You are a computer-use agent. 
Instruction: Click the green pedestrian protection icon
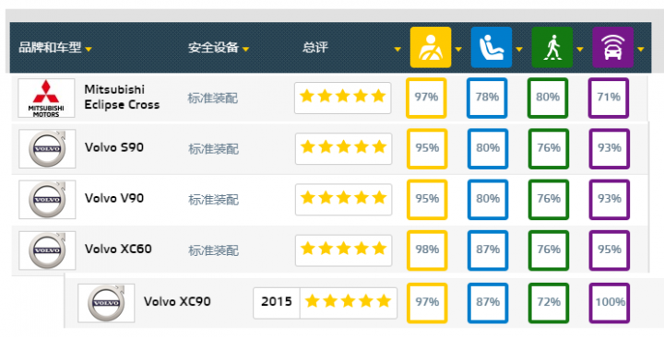coord(551,47)
